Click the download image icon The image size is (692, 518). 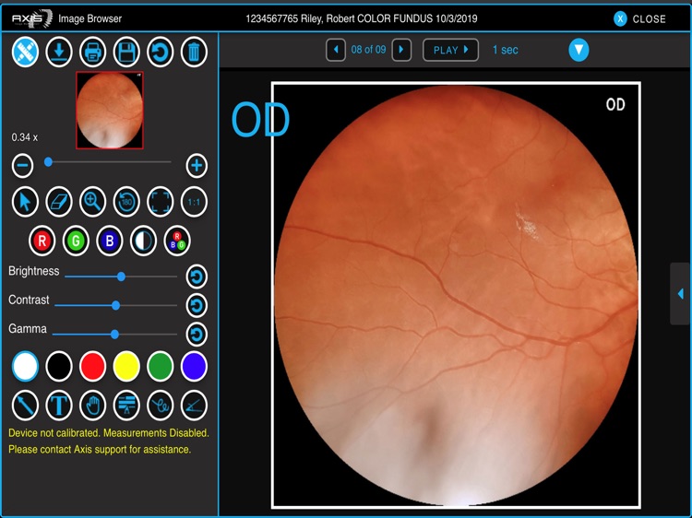coord(59,52)
